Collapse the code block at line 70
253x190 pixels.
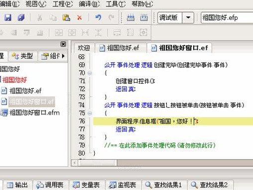(x=90, y=73)
